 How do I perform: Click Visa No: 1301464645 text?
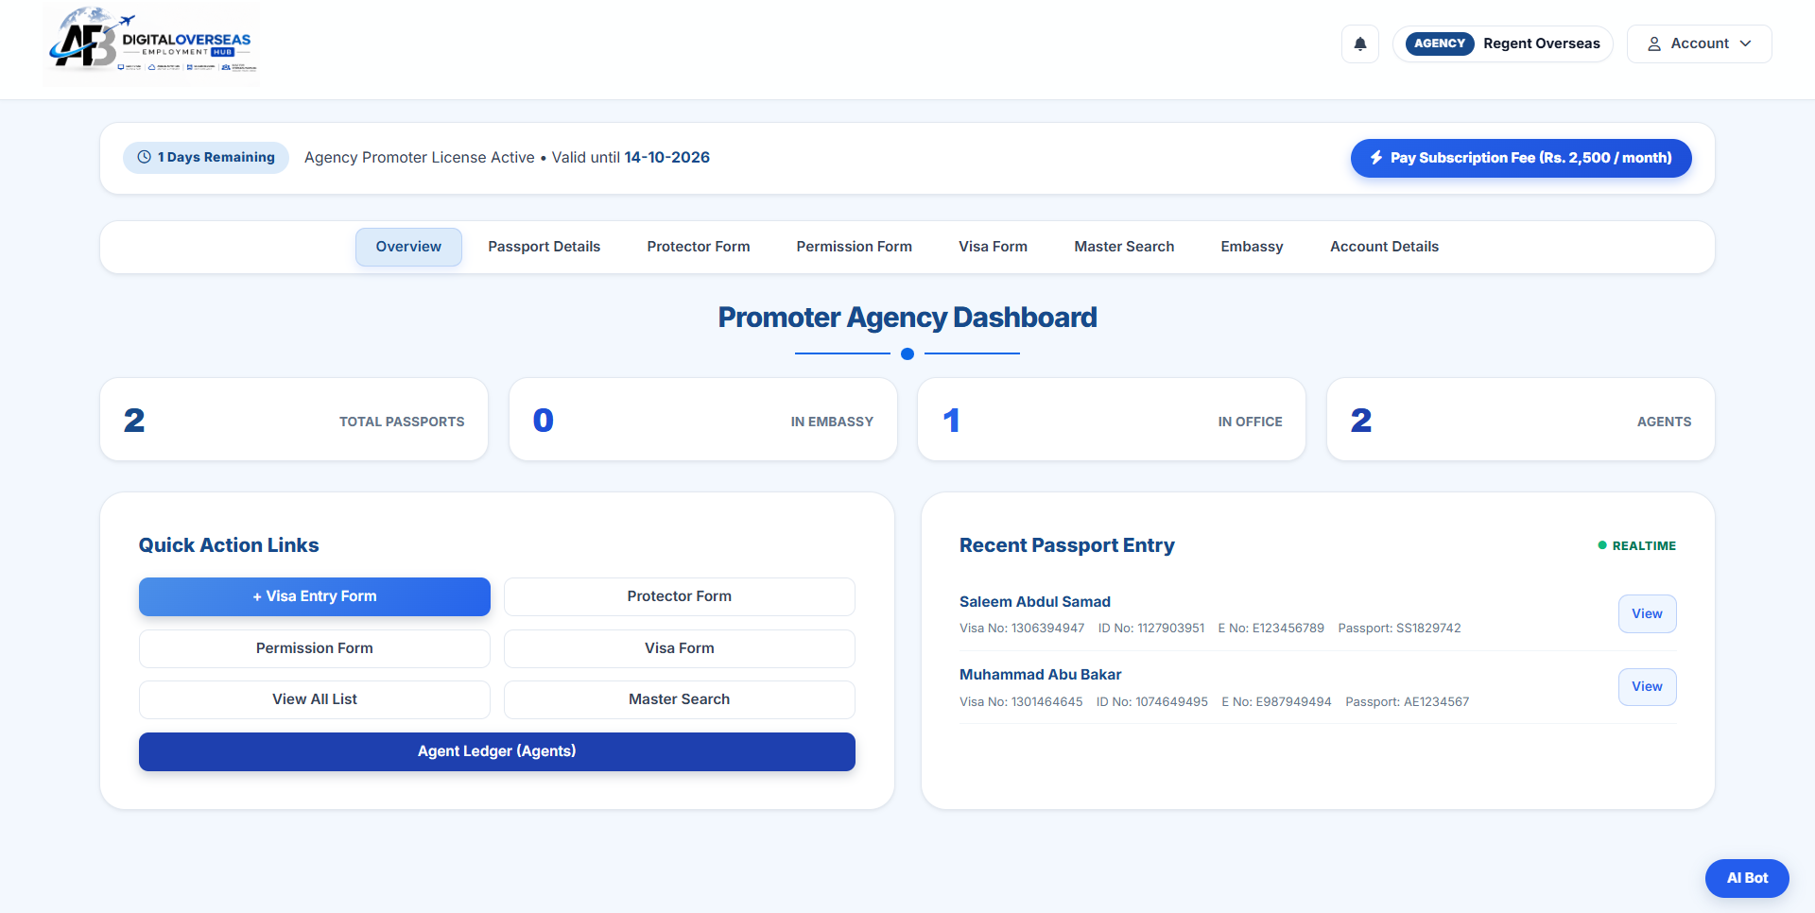click(x=1021, y=701)
